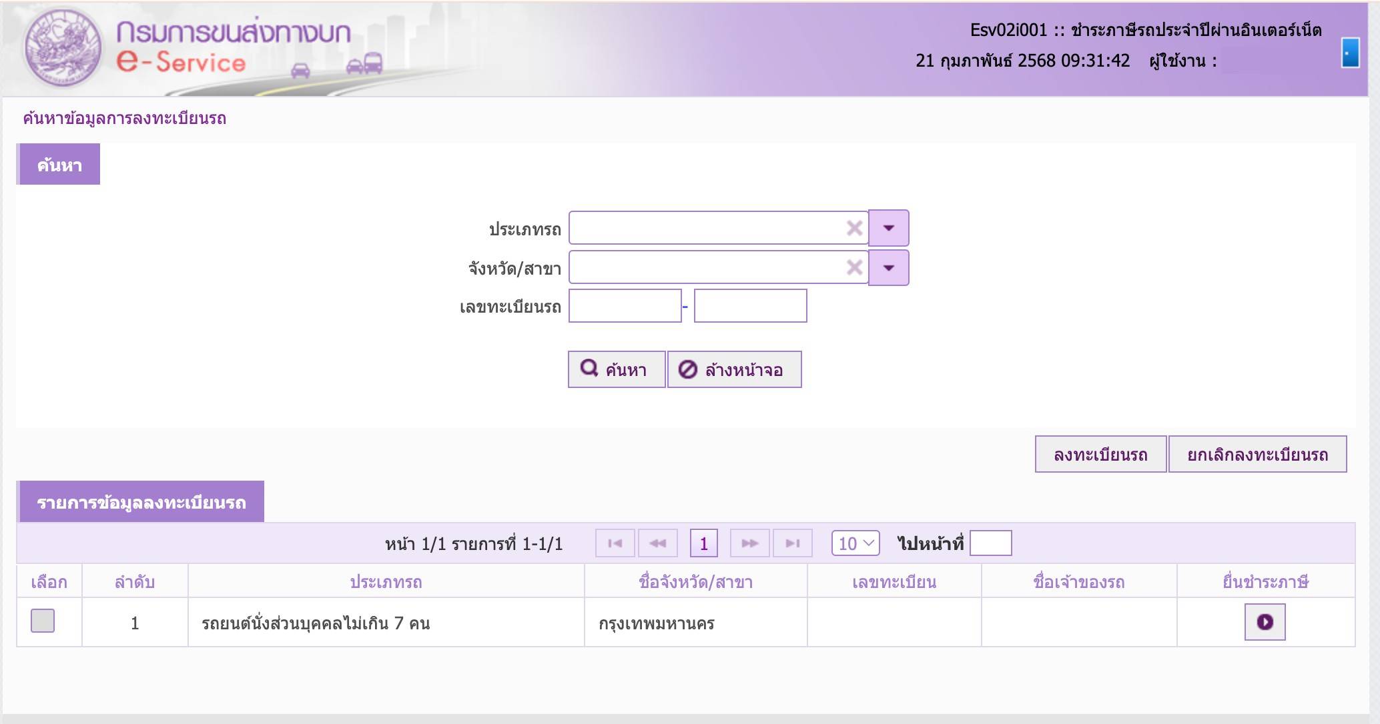Go to next page of results
This screenshot has height=724, width=1380.
(749, 543)
